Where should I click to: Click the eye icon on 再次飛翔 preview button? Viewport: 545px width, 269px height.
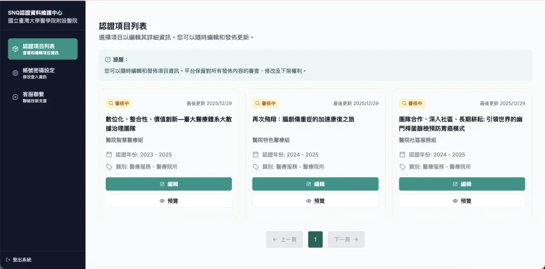(x=308, y=201)
